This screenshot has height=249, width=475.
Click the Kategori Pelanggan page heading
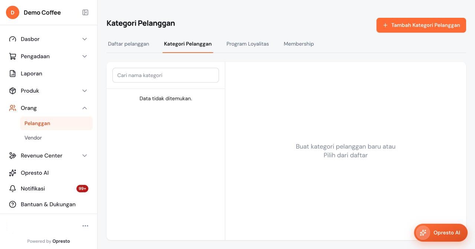pyautogui.click(x=141, y=23)
